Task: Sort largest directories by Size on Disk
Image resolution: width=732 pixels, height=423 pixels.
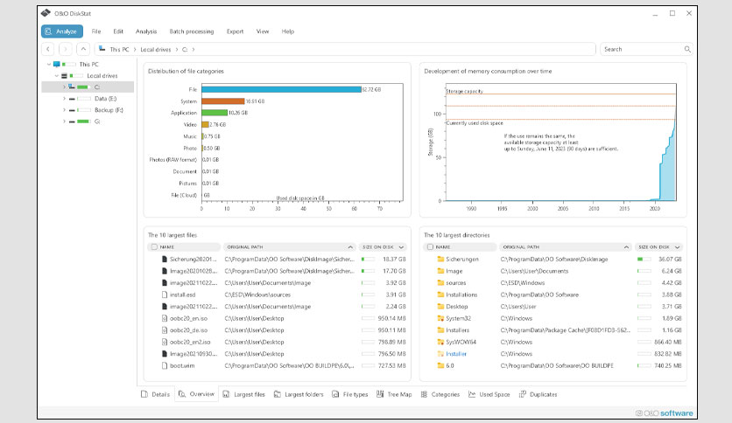Action: [658, 247]
